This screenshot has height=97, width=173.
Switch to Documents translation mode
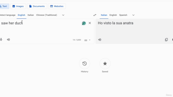(x=37, y=6)
